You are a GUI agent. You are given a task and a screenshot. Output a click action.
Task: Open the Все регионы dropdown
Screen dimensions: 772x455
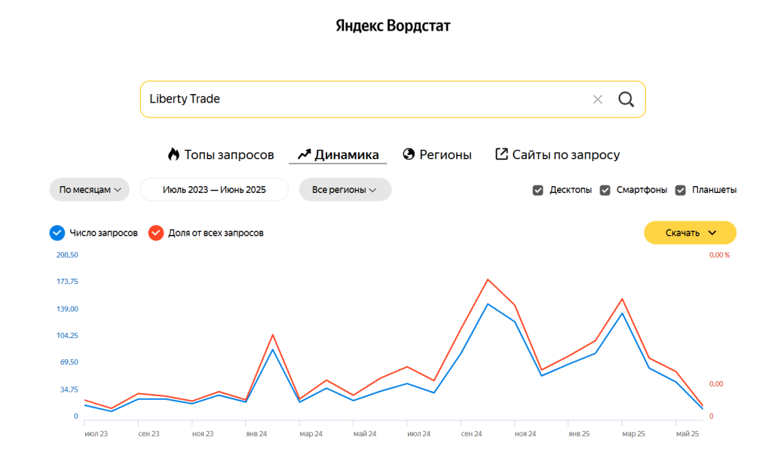tap(345, 190)
